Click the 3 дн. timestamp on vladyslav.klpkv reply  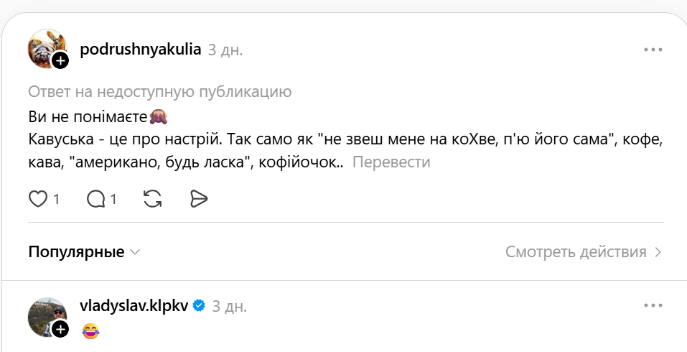point(229,306)
